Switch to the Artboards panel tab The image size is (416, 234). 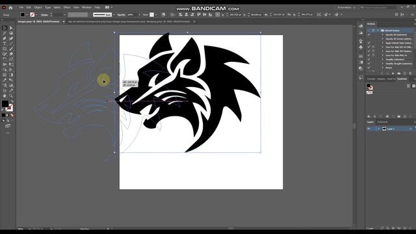tap(382, 122)
